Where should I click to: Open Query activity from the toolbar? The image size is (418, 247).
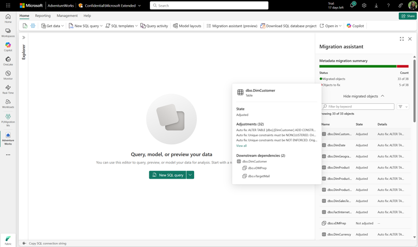(154, 26)
